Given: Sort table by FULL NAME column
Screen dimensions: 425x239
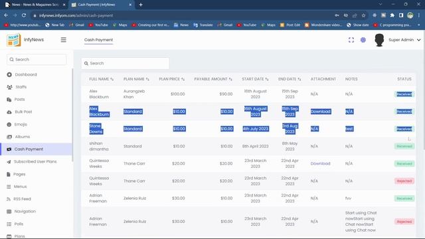Looking at the screenshot, I should pos(102,79).
